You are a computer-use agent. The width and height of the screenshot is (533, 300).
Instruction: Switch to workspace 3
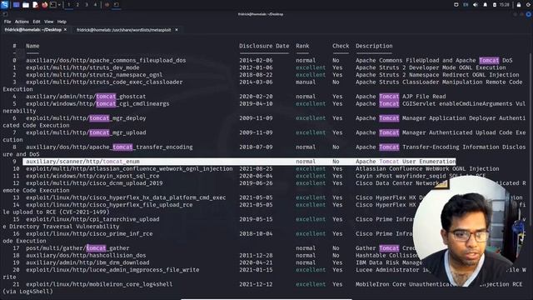[x=87, y=5]
